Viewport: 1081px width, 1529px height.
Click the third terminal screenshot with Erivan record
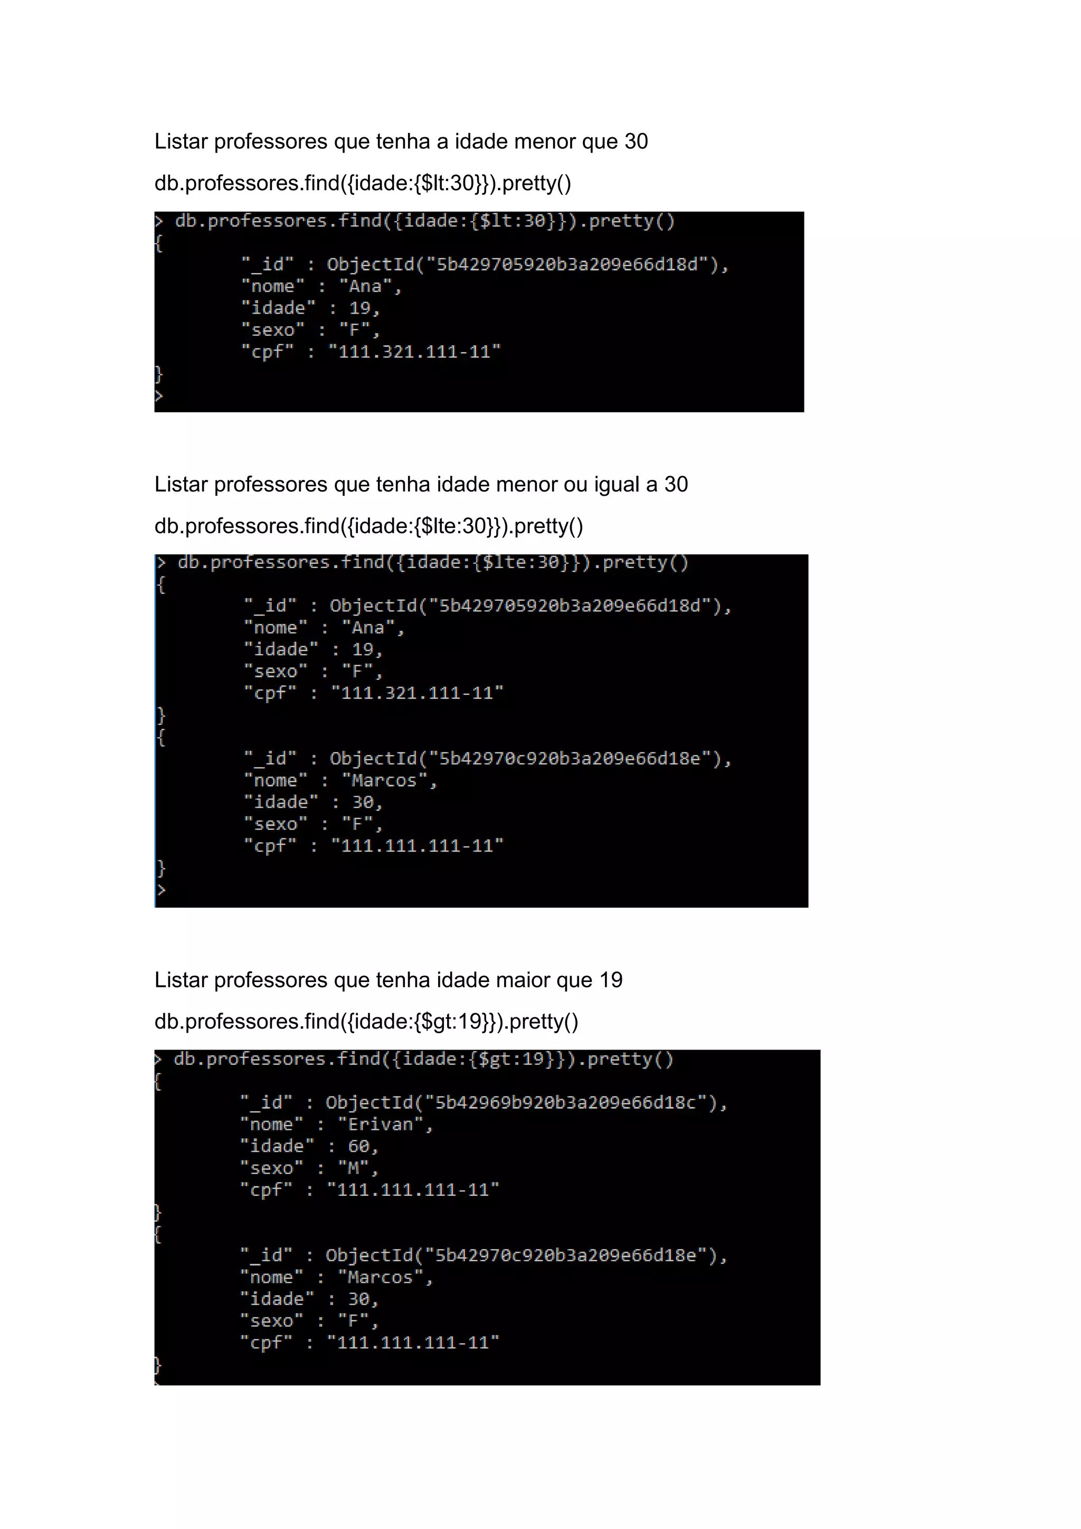[487, 1217]
